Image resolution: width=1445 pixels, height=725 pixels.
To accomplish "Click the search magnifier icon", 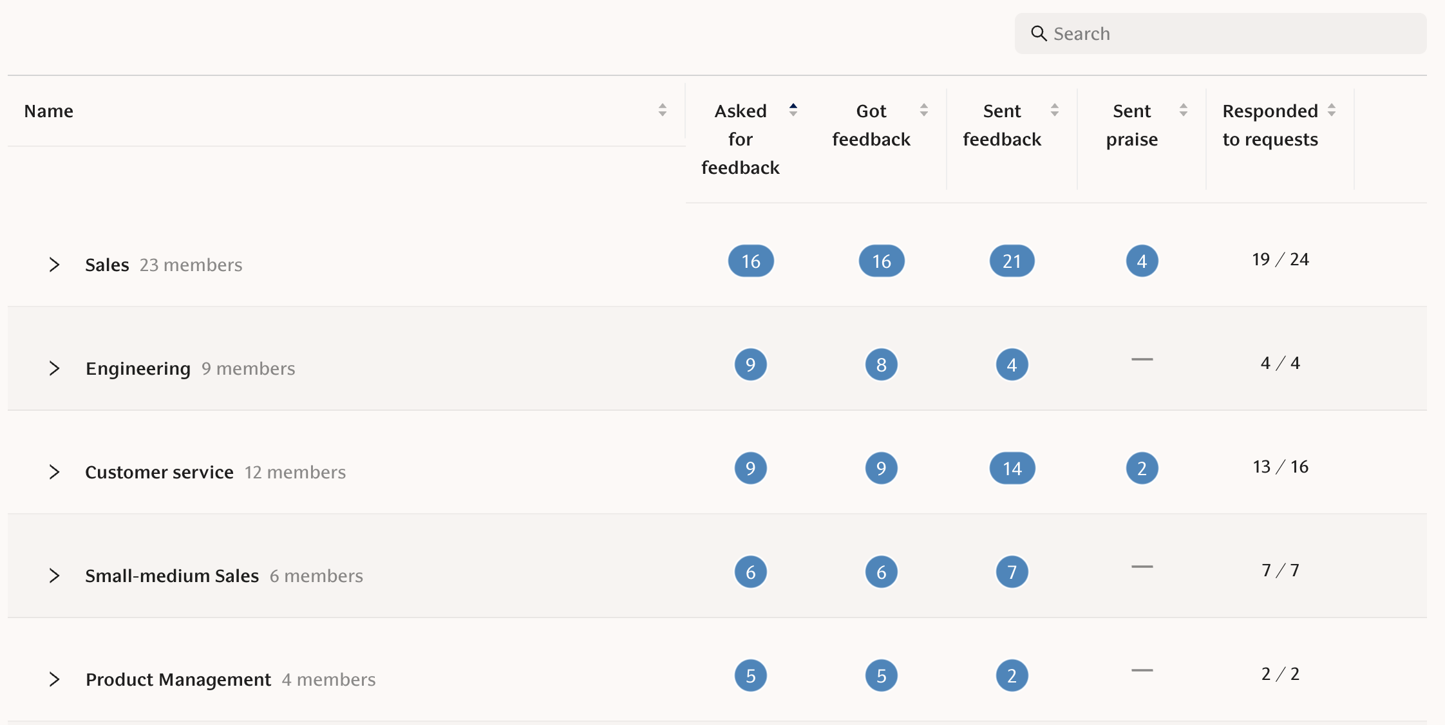I will coord(1038,33).
